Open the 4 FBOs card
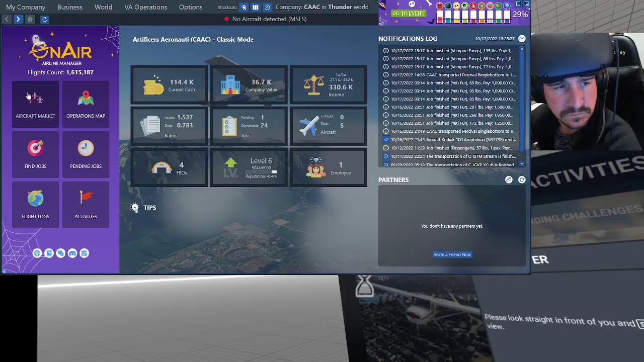The image size is (644, 362). click(x=169, y=167)
